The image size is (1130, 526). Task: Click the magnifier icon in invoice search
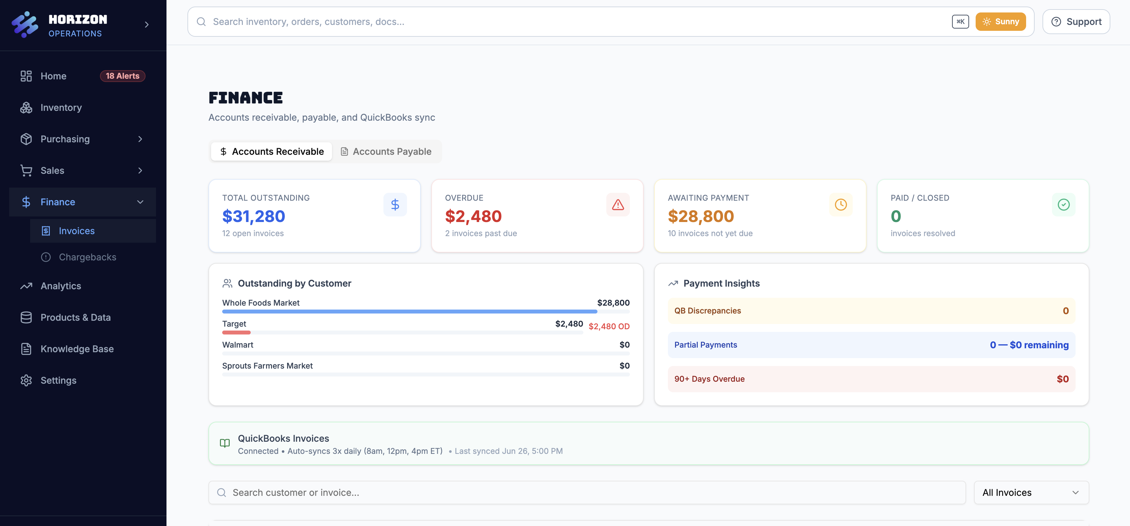(x=222, y=493)
